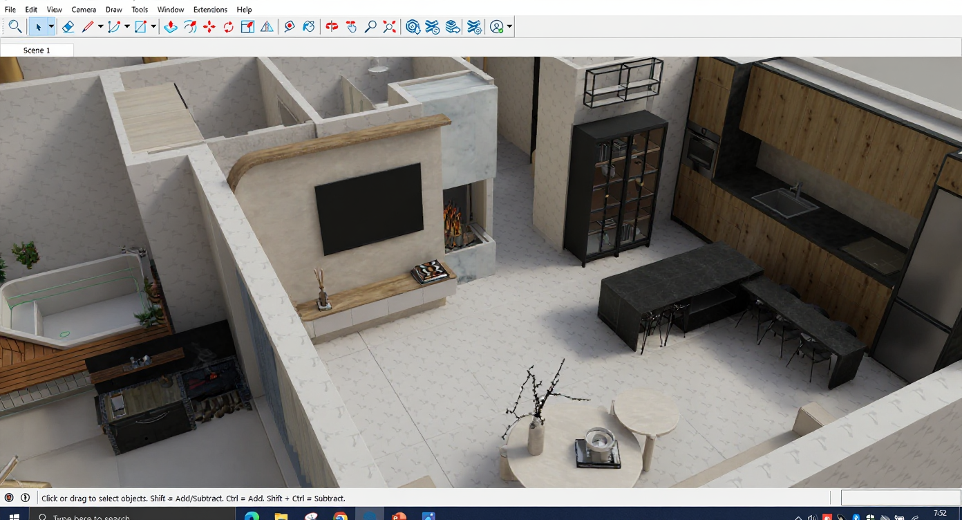Open the Search magnifier in toolbar
Image resolution: width=962 pixels, height=520 pixels.
15,27
